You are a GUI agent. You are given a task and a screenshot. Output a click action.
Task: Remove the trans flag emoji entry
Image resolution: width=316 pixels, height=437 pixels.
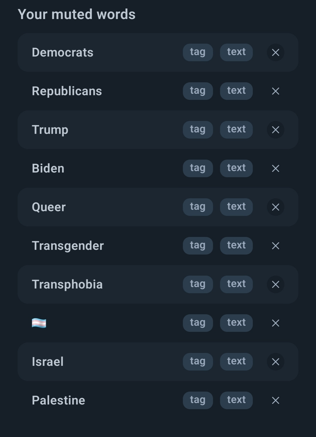point(275,323)
